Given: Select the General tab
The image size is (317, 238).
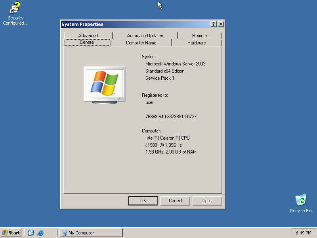Looking at the screenshot, I should click(87, 42).
